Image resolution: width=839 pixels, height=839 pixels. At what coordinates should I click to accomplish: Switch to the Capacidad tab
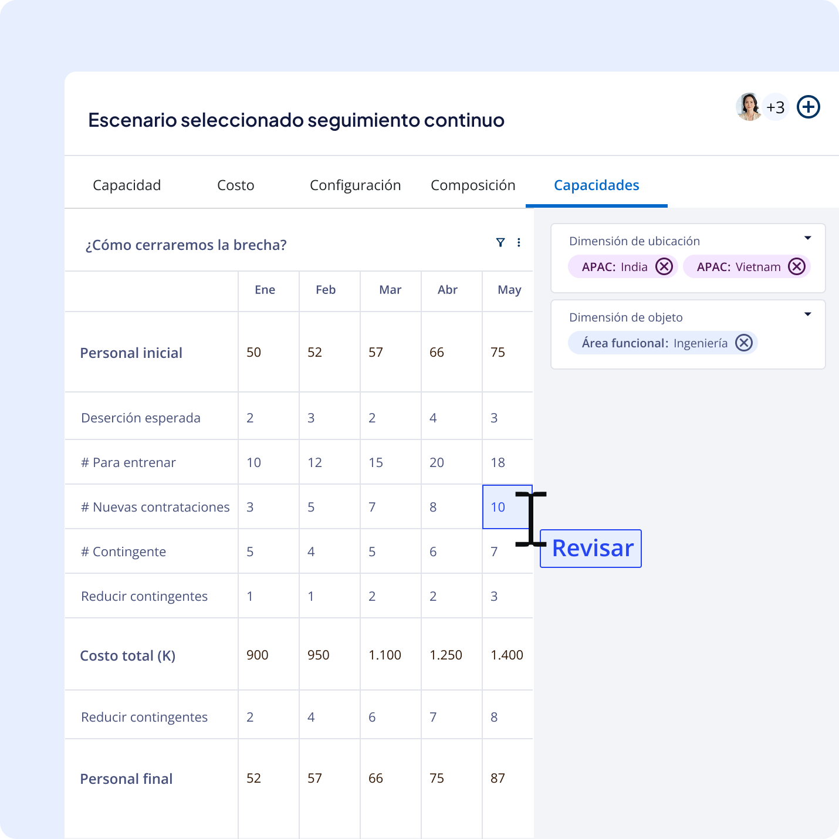click(127, 185)
